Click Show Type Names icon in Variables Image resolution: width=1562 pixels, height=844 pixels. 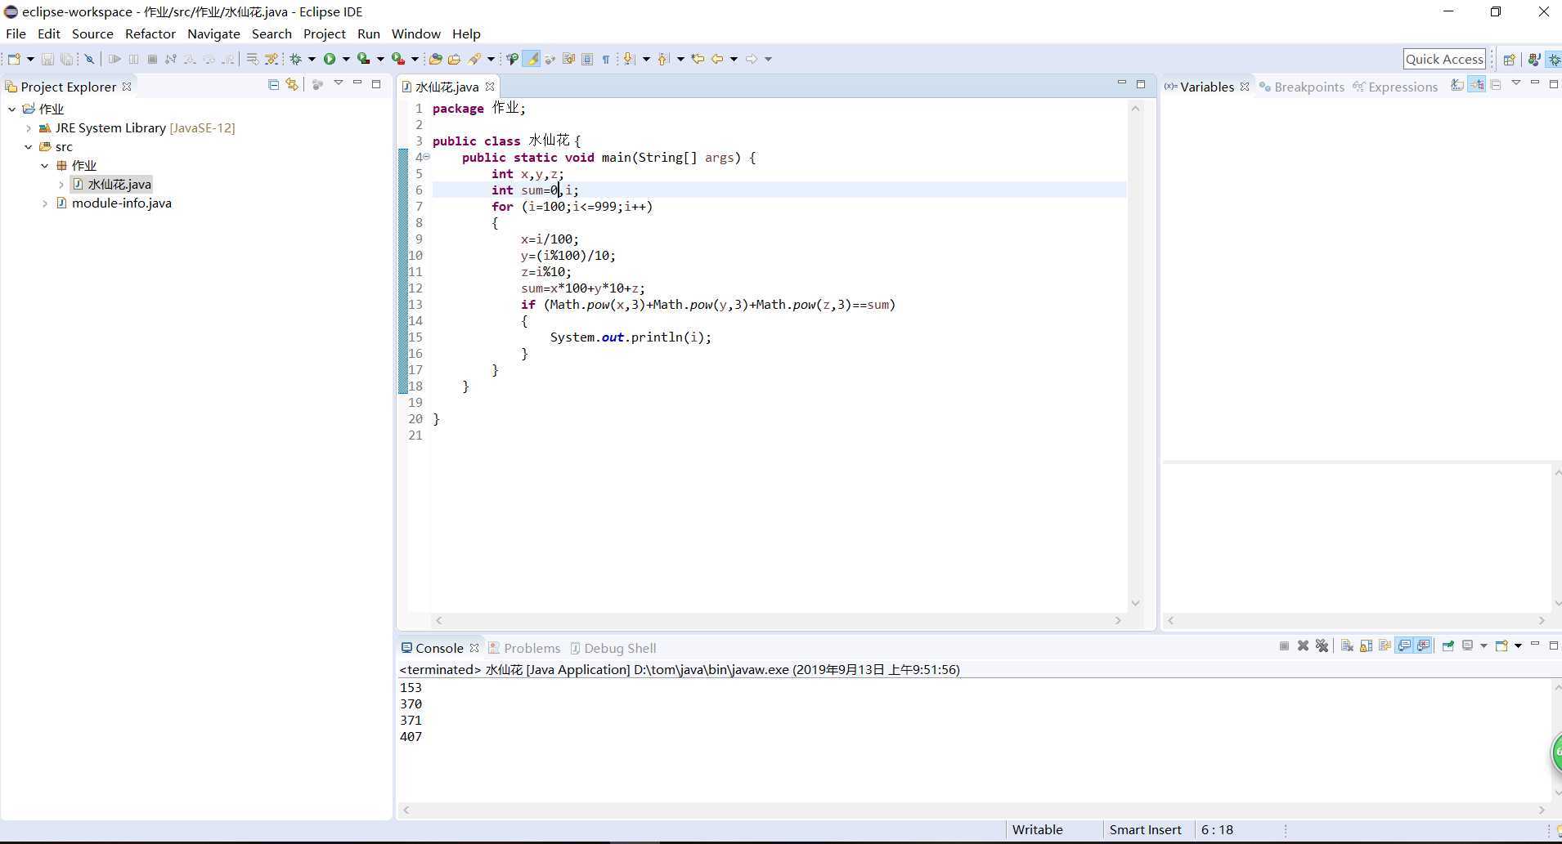[x=1457, y=84]
